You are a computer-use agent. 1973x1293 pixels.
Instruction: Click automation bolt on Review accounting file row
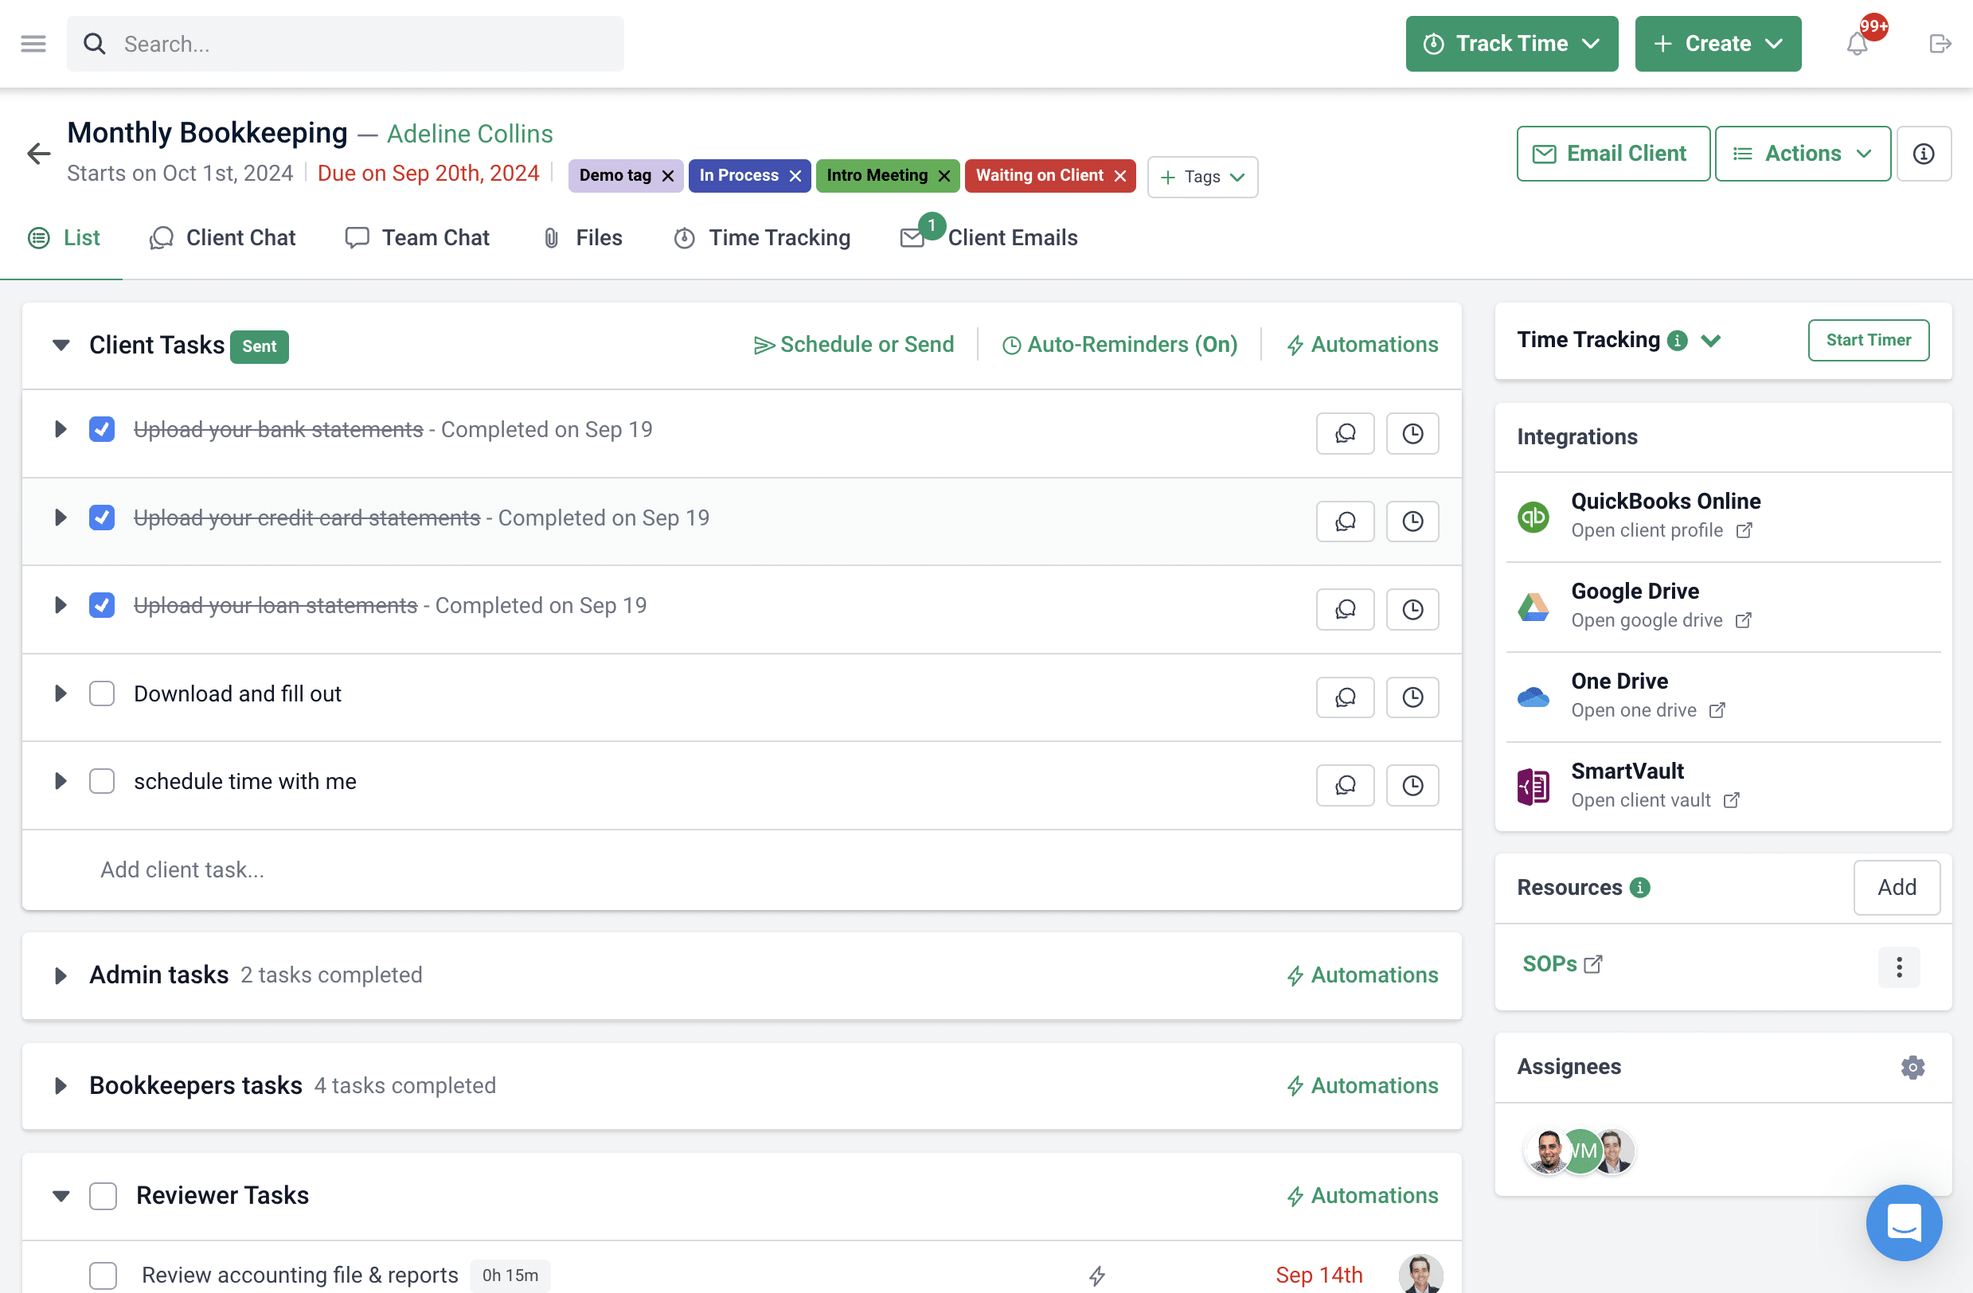[x=1096, y=1275]
